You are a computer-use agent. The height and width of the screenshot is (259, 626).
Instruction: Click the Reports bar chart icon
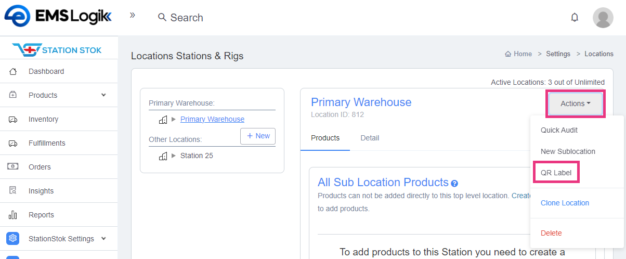(x=14, y=215)
